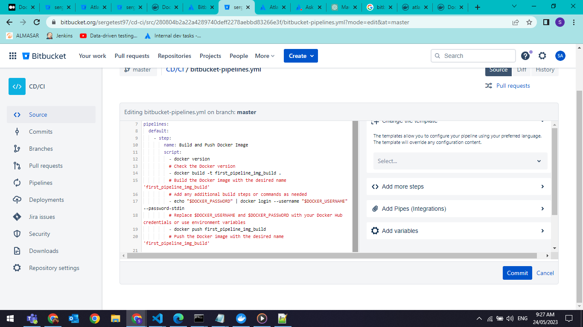
Task: Launch VS Code from the taskbar
Action: [x=157, y=318]
